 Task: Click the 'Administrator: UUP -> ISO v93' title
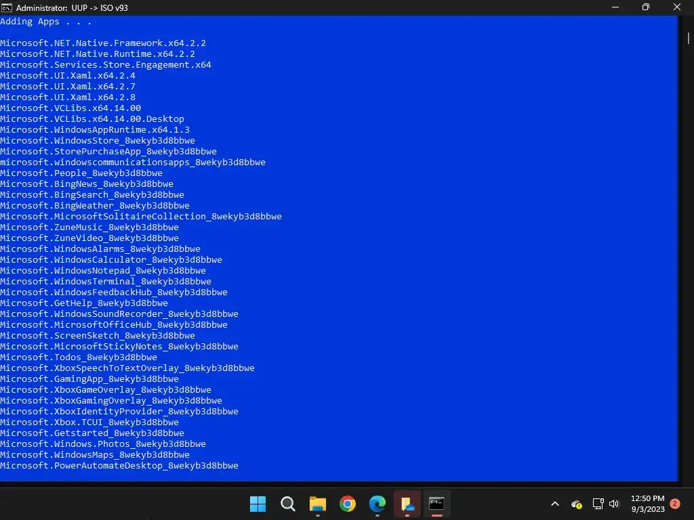[x=72, y=8]
